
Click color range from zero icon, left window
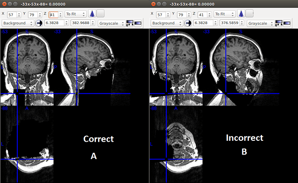130,23
